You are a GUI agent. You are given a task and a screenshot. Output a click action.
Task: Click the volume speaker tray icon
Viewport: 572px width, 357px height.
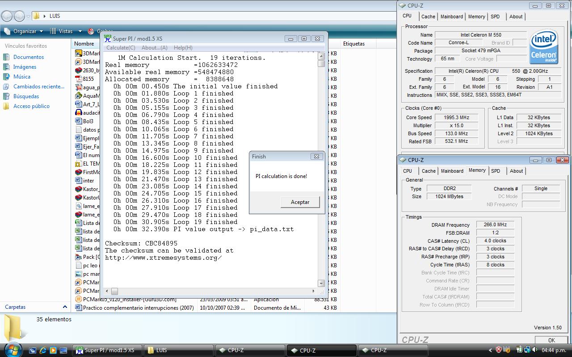click(x=534, y=350)
